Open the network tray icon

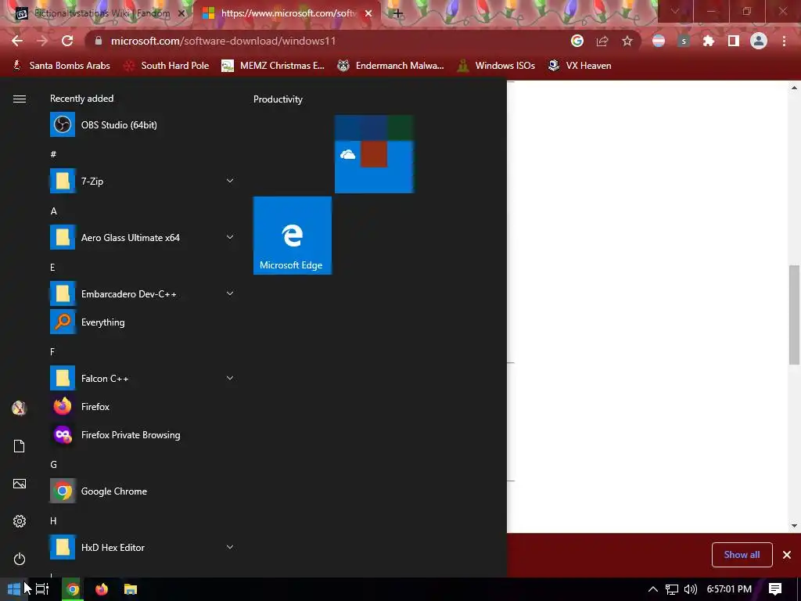672,589
